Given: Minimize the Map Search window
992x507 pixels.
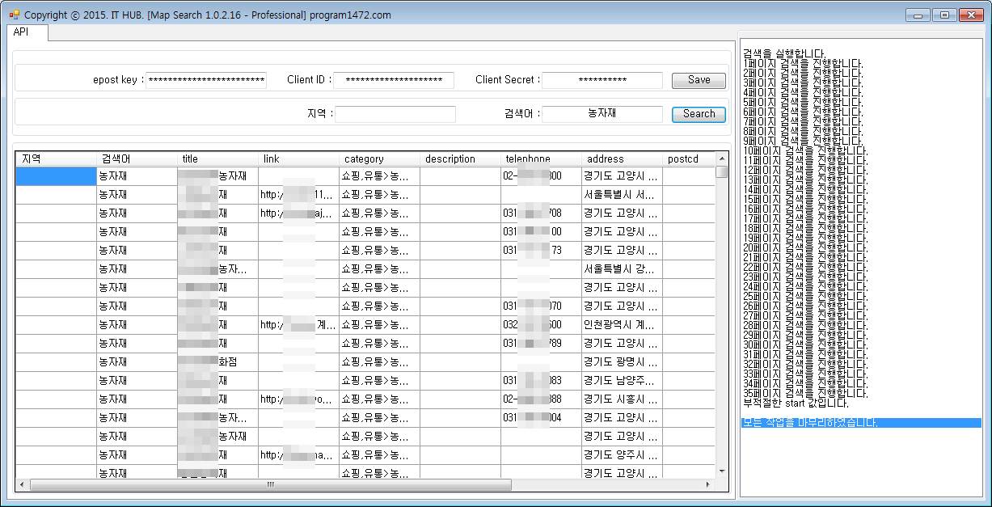Looking at the screenshot, I should tap(918, 15).
